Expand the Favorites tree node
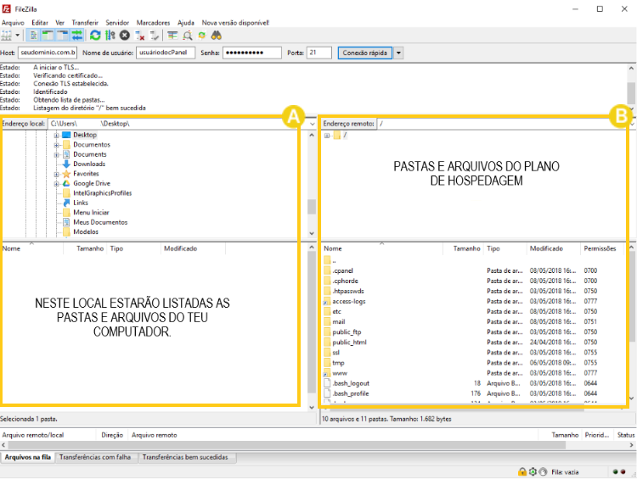The image size is (637, 479). (56, 174)
